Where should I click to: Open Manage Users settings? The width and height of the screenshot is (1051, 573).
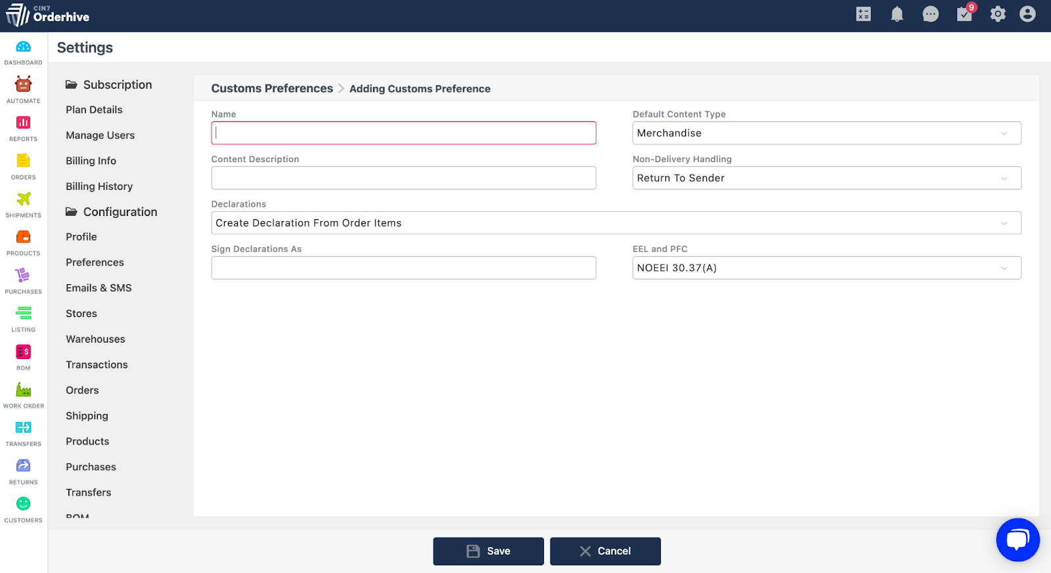pyautogui.click(x=100, y=135)
